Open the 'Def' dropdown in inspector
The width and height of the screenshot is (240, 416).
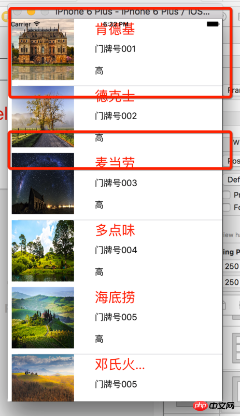[x=232, y=179]
